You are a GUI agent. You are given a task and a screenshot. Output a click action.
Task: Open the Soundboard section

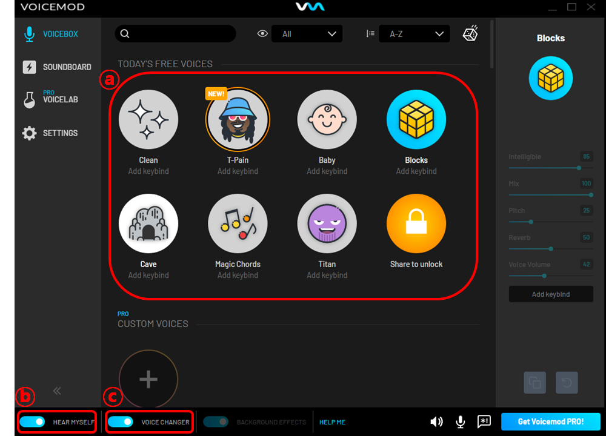pyautogui.click(x=57, y=67)
